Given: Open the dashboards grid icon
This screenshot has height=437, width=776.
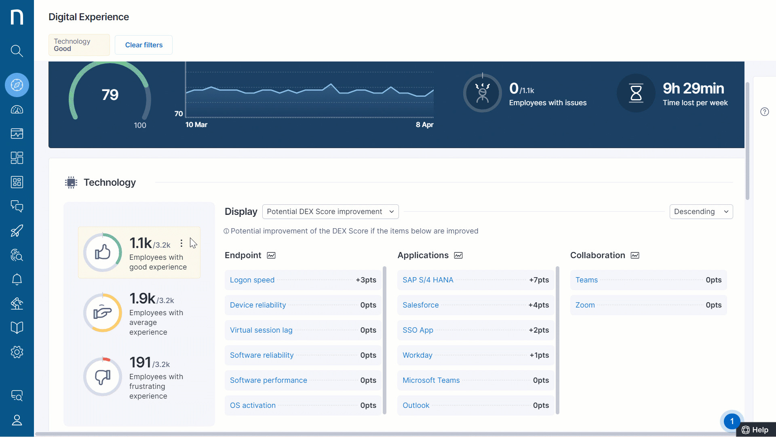Looking at the screenshot, I should (x=17, y=158).
